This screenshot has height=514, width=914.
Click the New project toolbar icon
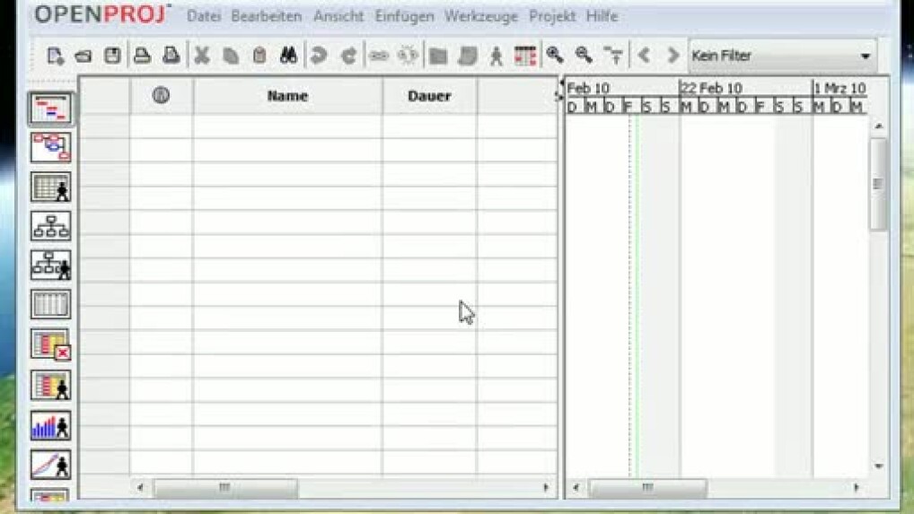point(55,56)
